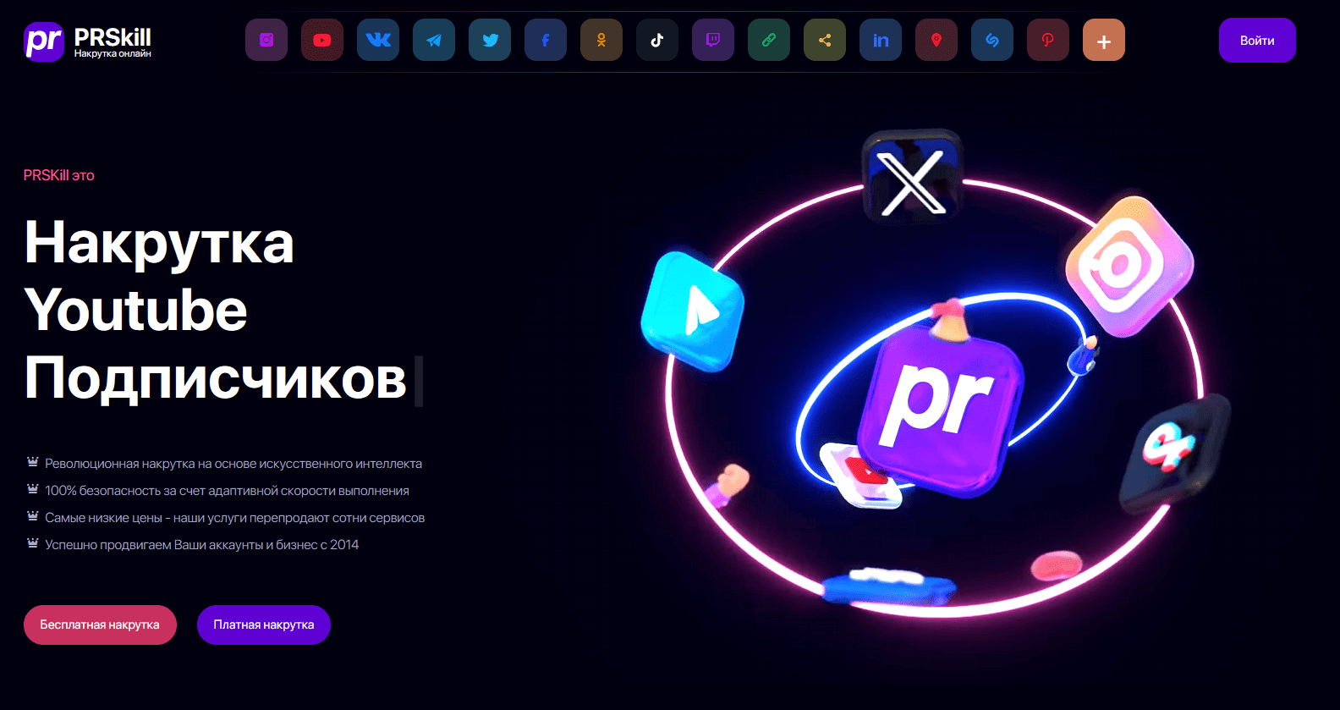Choose the Odnoklassniki icon
The image size is (1340, 710).
601,40
